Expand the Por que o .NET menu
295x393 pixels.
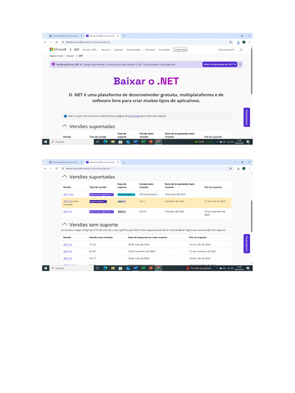(90, 50)
